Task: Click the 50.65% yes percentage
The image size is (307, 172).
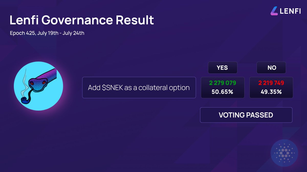Action: click(222, 92)
